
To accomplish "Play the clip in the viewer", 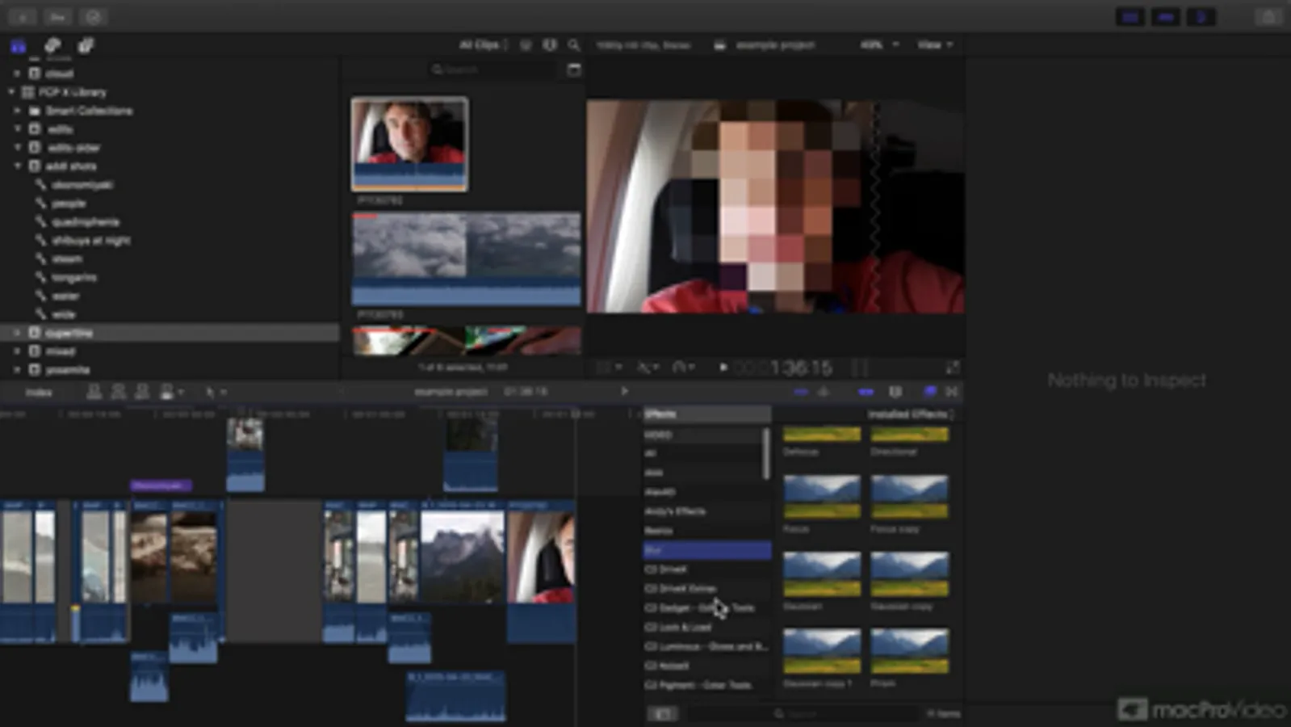I will click(x=723, y=368).
